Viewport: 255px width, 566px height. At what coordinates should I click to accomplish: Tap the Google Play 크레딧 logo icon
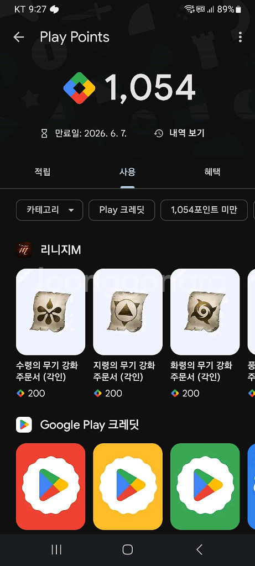[24, 424]
